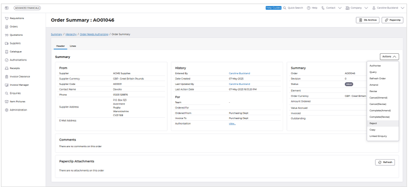This screenshot has width=409, height=187.
Task: Click the Enquiries magnifier icon
Action: (7, 93)
